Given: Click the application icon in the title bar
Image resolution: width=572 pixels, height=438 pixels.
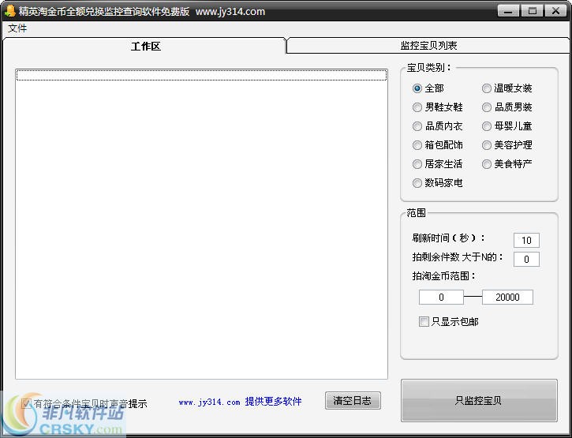Looking at the screenshot, I should point(10,11).
